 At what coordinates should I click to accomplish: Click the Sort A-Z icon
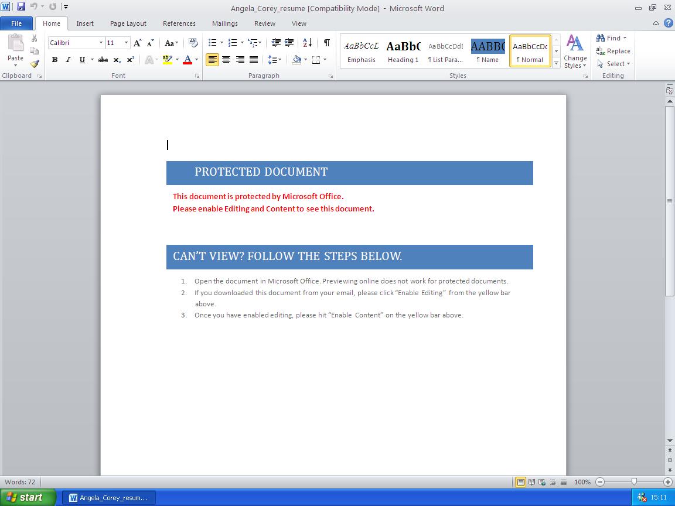coord(308,43)
